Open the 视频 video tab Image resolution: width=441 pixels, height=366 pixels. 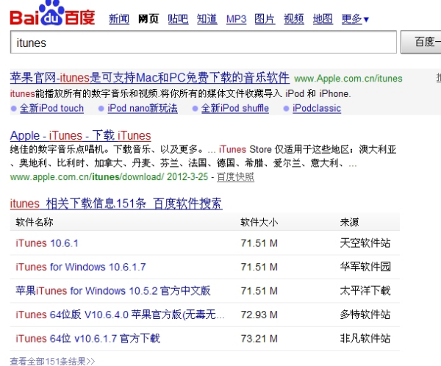(x=294, y=19)
